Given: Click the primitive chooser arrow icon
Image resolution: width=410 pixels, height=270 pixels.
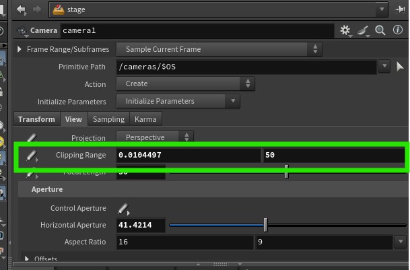Looking at the screenshot, I should [400, 67].
